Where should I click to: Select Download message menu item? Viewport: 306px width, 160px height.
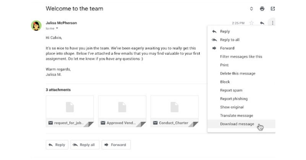coord(237,124)
